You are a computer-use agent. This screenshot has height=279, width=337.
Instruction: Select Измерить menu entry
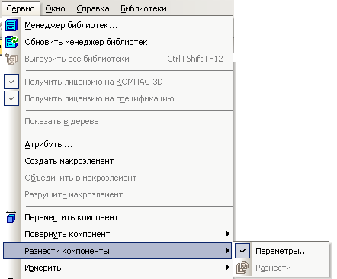117,268
